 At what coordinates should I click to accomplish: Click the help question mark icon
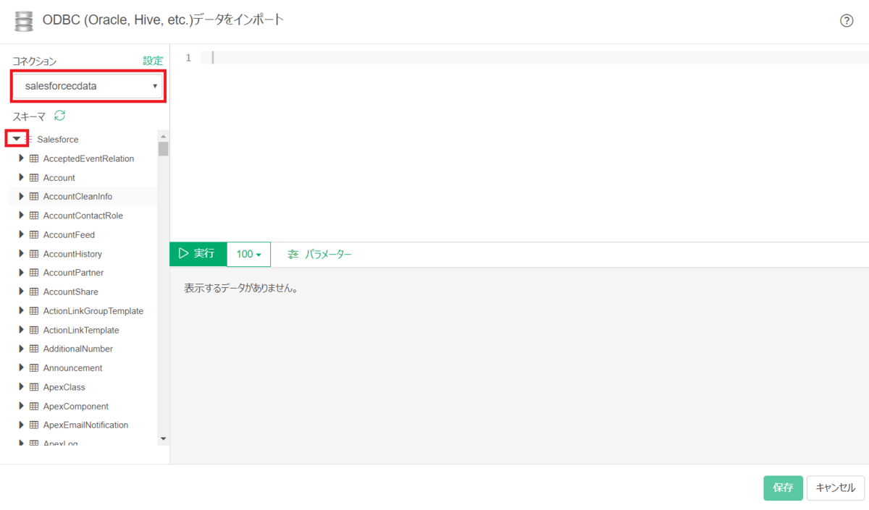click(x=847, y=21)
